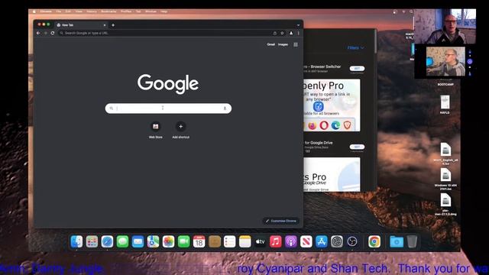
Task: Open Photos from the Dock
Action: 168,241
